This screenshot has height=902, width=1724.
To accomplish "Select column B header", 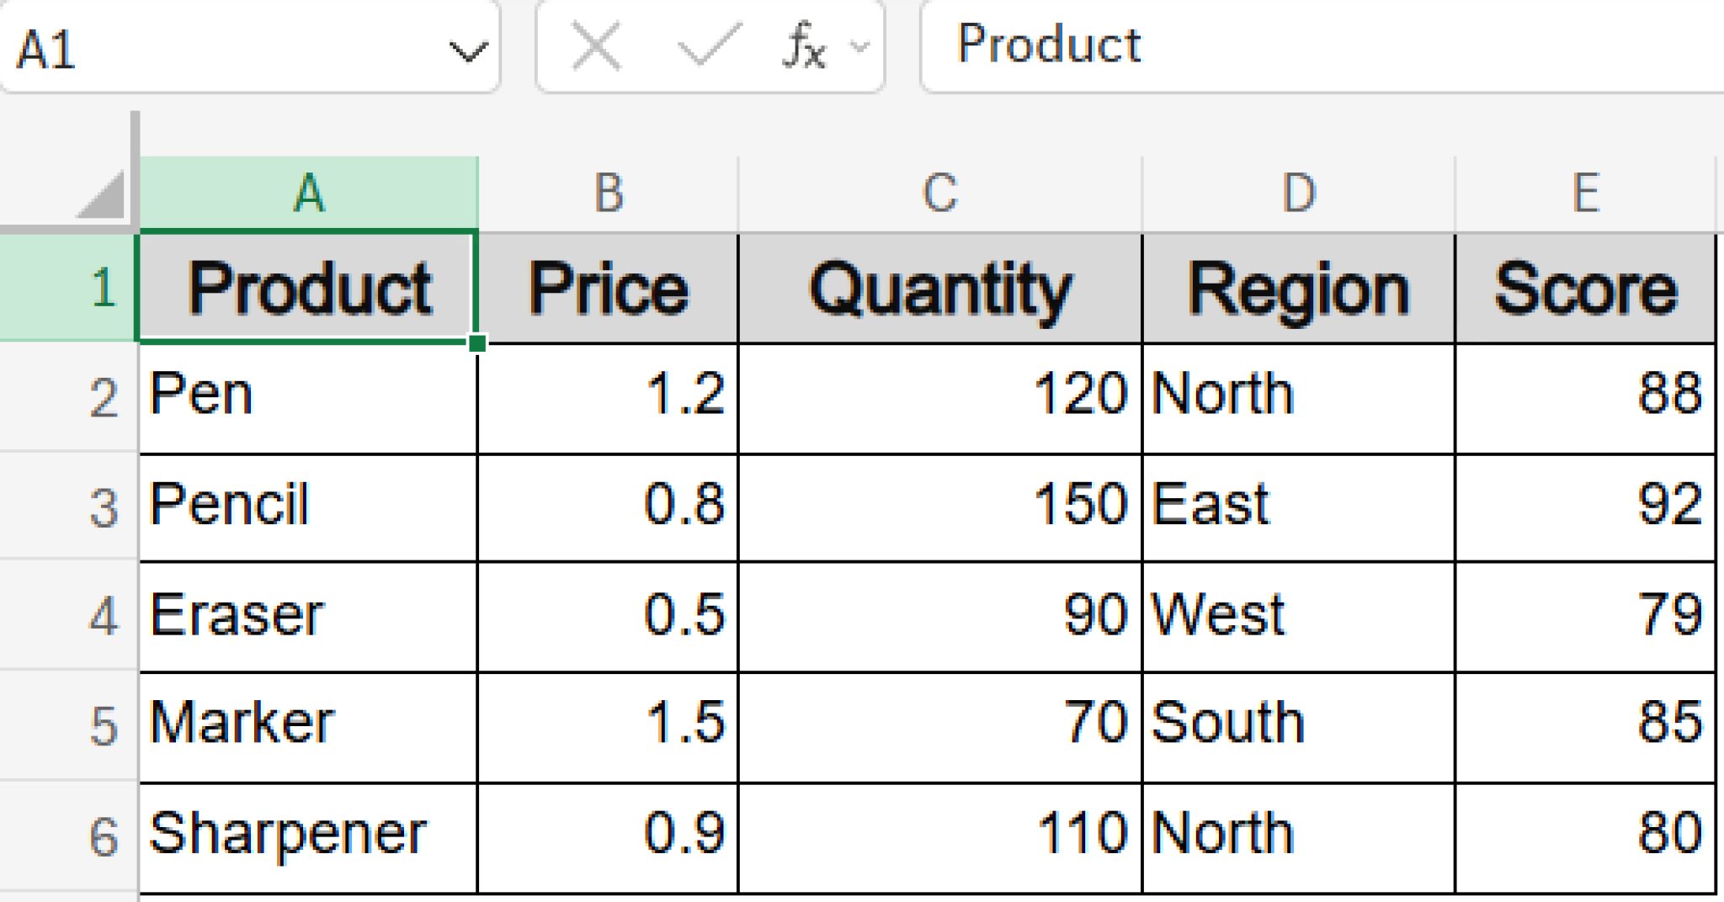I will tap(609, 194).
